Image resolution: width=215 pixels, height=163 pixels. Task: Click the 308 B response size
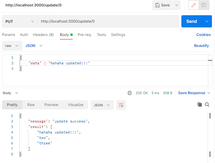pyautogui.click(x=168, y=93)
